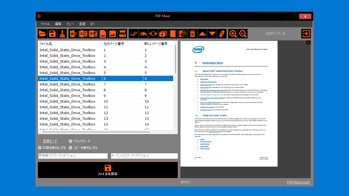This screenshot has height=196, width=349.
Task: Clear the list with the broom icon
Action: click(62, 34)
